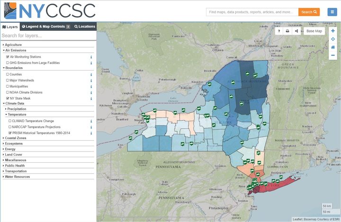
Task: Show info for GHG Emissions layer
Action: (91, 63)
